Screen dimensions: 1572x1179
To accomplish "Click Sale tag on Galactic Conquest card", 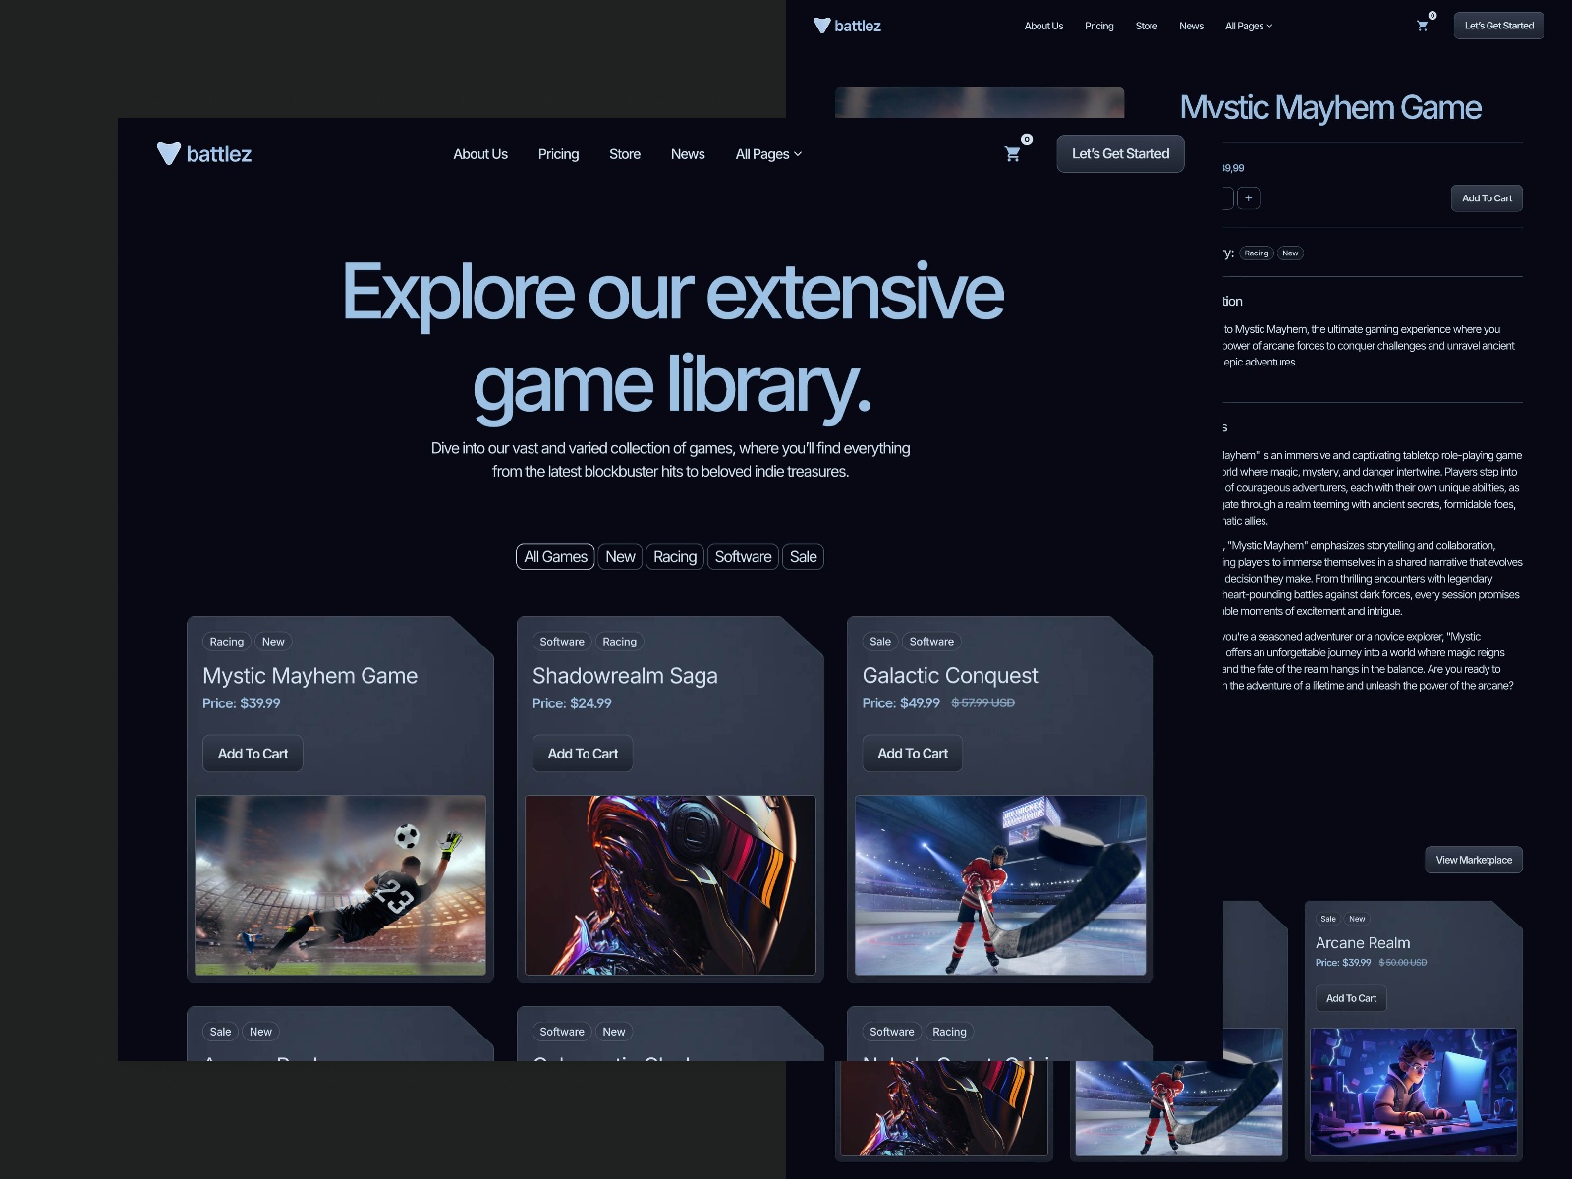I will 880,642.
